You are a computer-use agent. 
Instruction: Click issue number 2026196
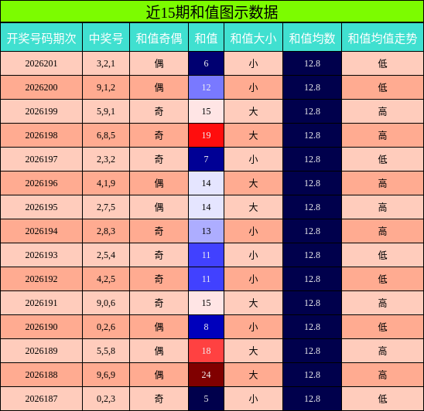click(41, 183)
